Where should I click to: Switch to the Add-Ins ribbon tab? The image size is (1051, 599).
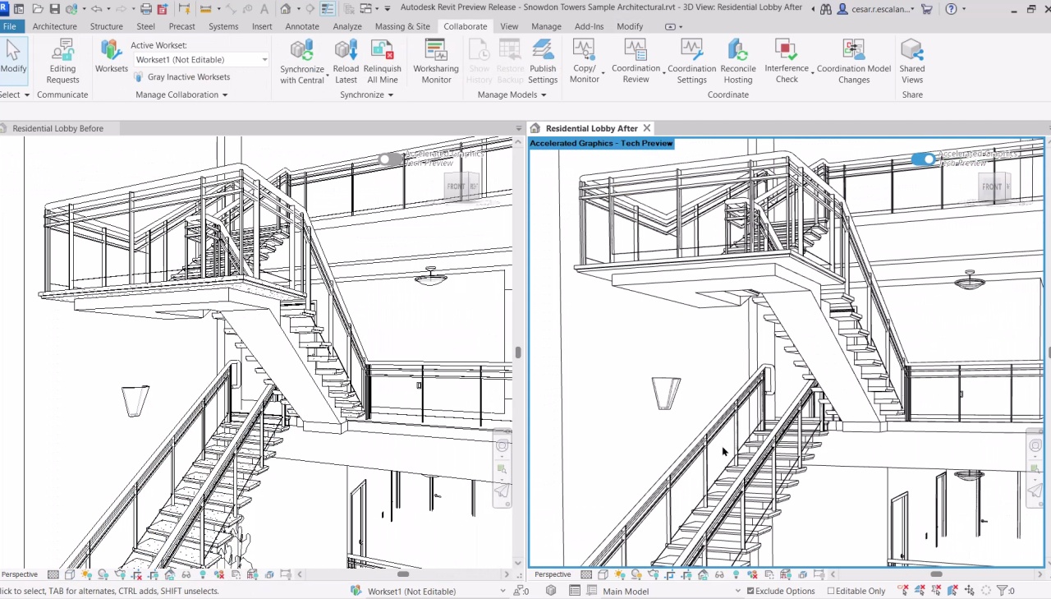(589, 26)
